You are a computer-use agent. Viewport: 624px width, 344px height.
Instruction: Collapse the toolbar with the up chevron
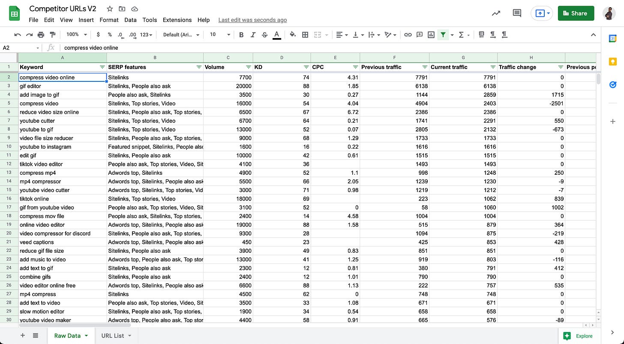click(593, 35)
